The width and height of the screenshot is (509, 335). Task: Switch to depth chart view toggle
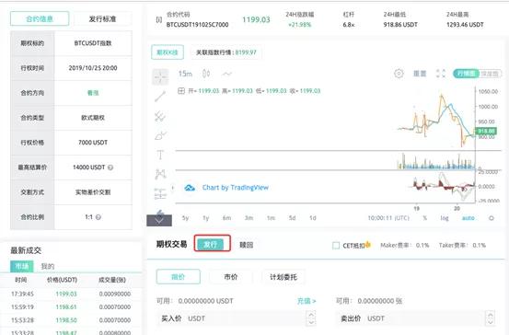(490, 74)
